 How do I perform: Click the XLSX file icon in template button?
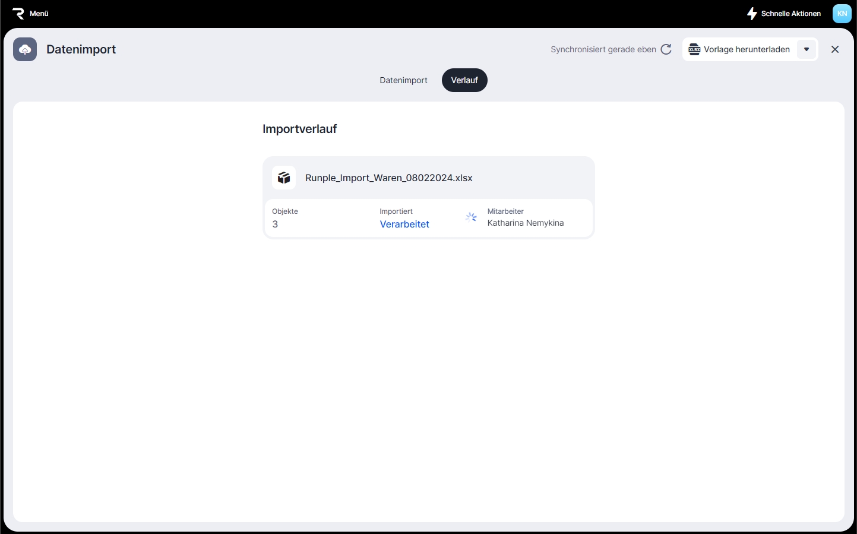coord(694,49)
